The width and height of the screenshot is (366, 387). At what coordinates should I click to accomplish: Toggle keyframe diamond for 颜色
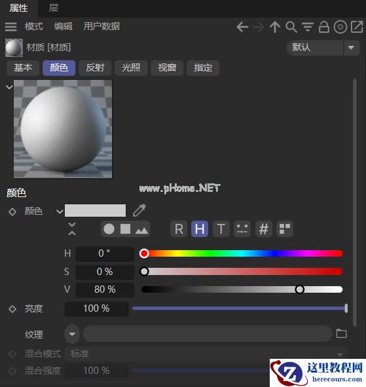point(12,212)
